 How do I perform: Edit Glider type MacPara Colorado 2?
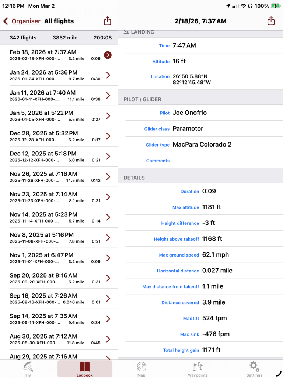202,145
